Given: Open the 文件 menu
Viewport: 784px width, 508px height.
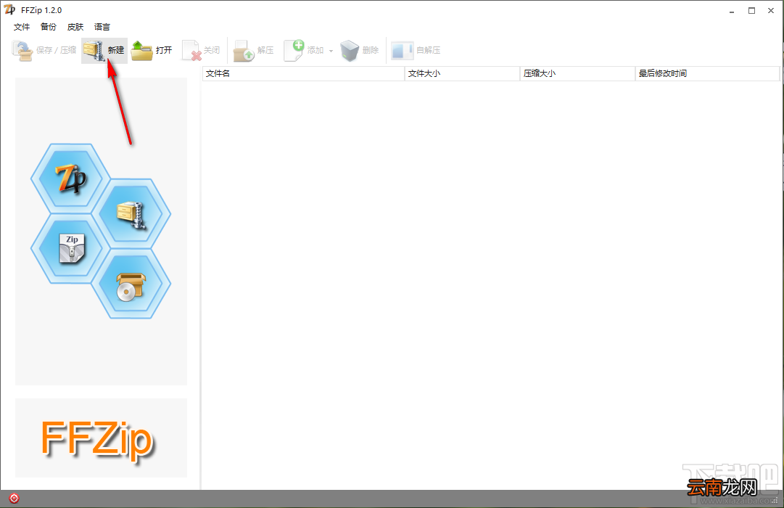Looking at the screenshot, I should point(22,27).
